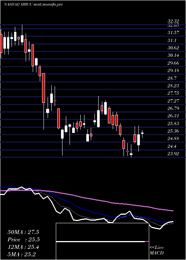The image size is (186, 260).
Task: Click the 27.75 price axis label
Action: 173,93
